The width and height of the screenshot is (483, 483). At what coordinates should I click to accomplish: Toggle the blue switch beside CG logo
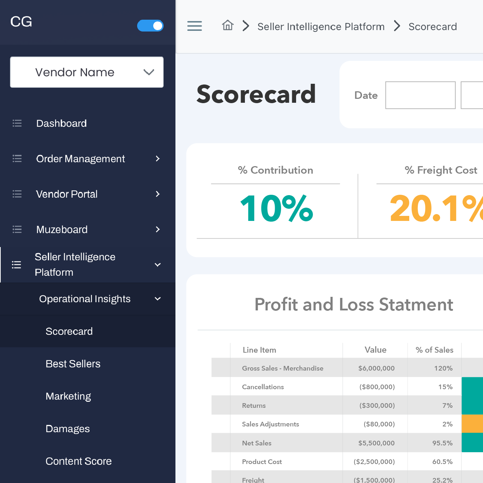pyautogui.click(x=150, y=26)
